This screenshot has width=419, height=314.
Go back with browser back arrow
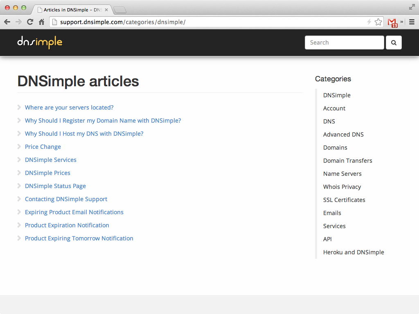pyautogui.click(x=7, y=22)
